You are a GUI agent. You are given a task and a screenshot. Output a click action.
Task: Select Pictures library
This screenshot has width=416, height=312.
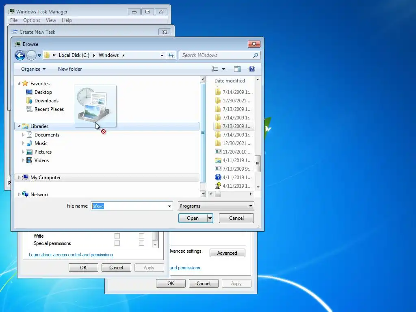43,152
